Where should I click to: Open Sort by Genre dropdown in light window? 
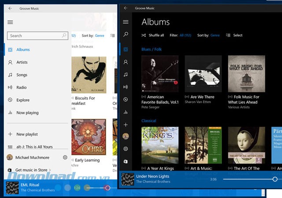[x=100, y=36]
